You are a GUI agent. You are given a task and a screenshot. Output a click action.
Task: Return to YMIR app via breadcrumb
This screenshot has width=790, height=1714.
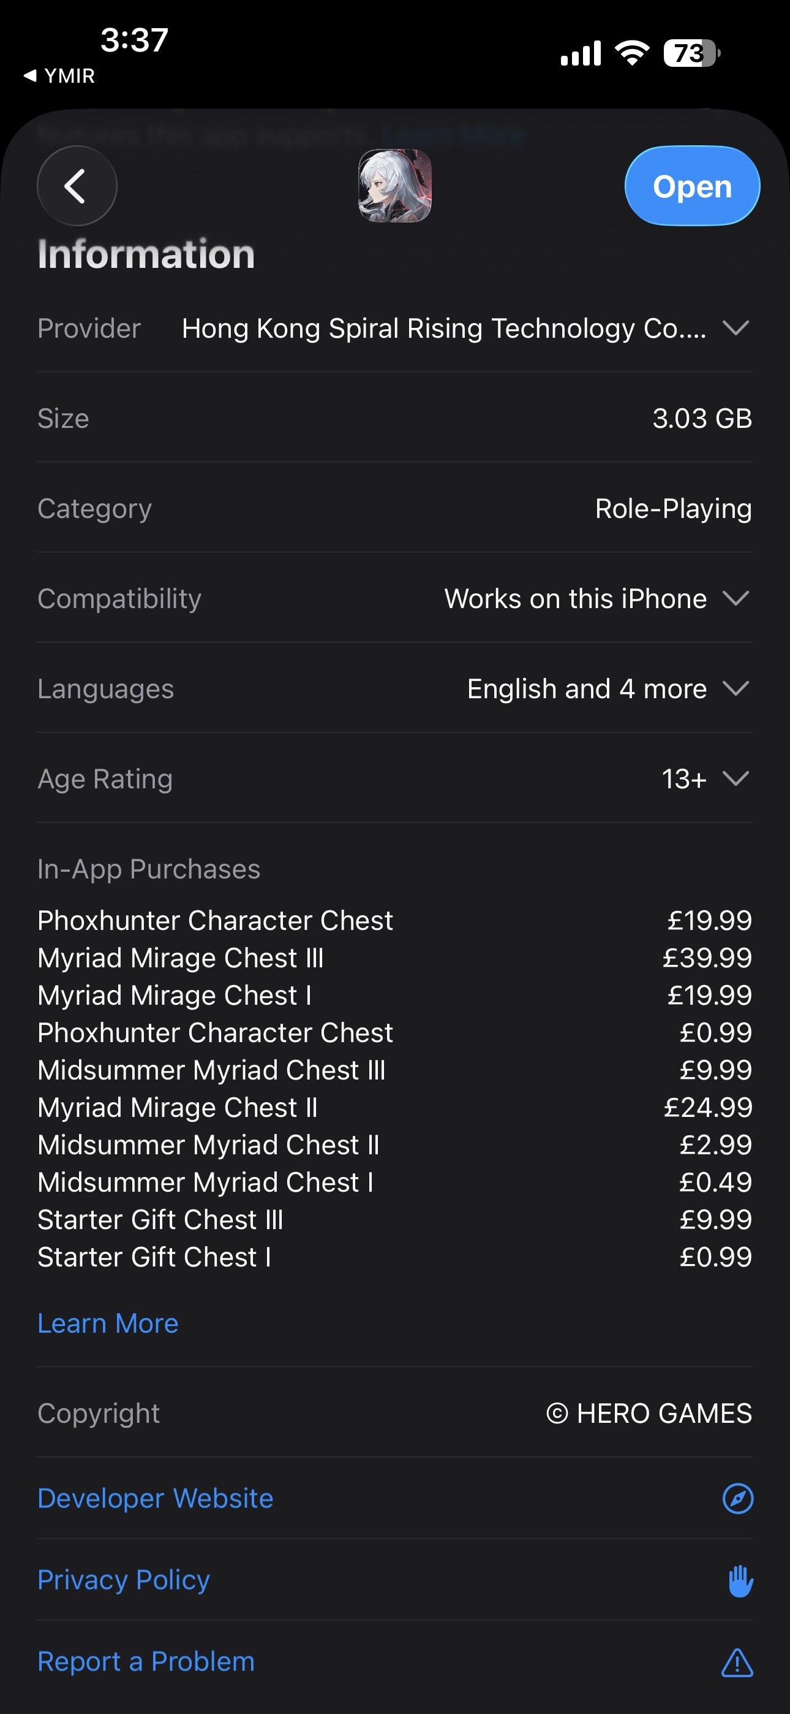click(60, 76)
